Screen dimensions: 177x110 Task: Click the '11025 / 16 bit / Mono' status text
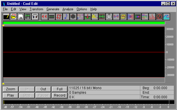click(85, 88)
